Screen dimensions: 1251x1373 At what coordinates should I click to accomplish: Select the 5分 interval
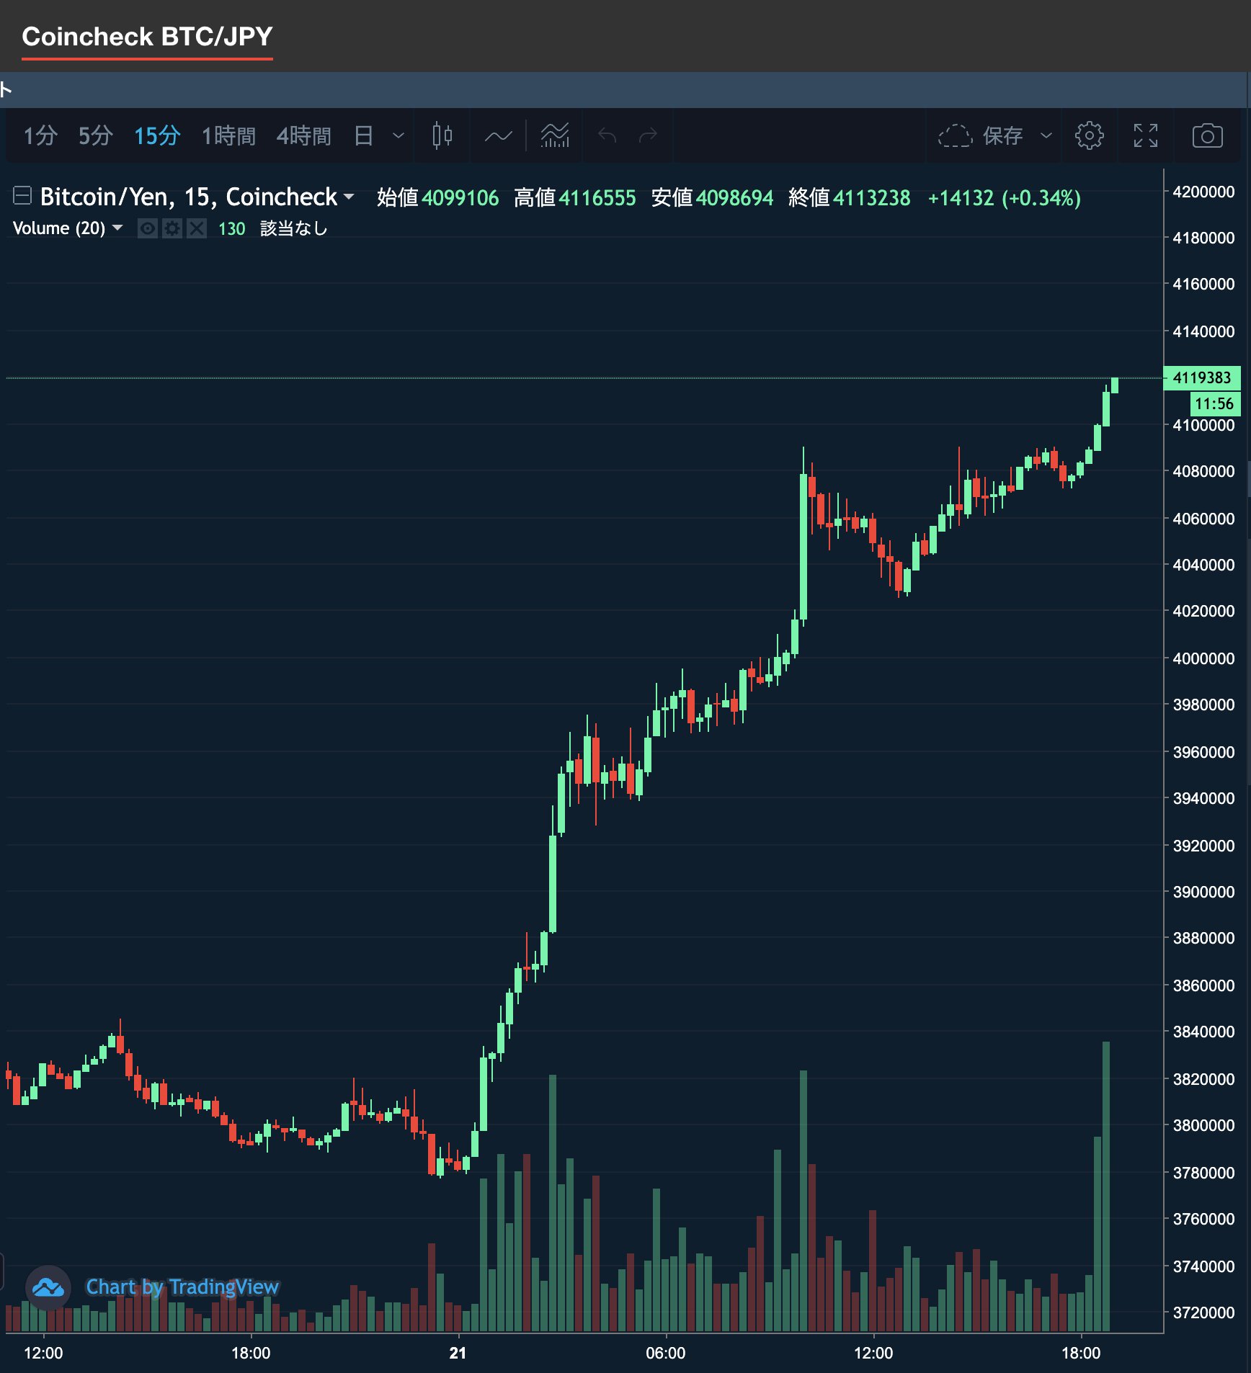(96, 135)
